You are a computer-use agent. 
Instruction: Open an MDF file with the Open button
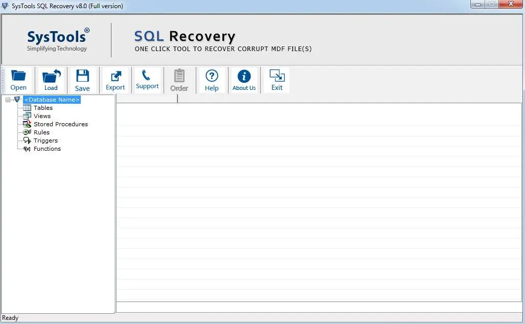[18, 80]
